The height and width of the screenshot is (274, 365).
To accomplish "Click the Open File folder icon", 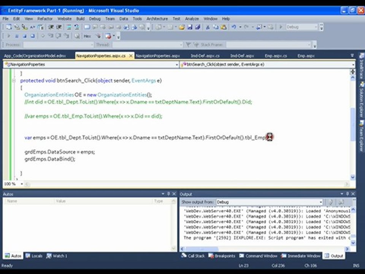I will point(182,27).
